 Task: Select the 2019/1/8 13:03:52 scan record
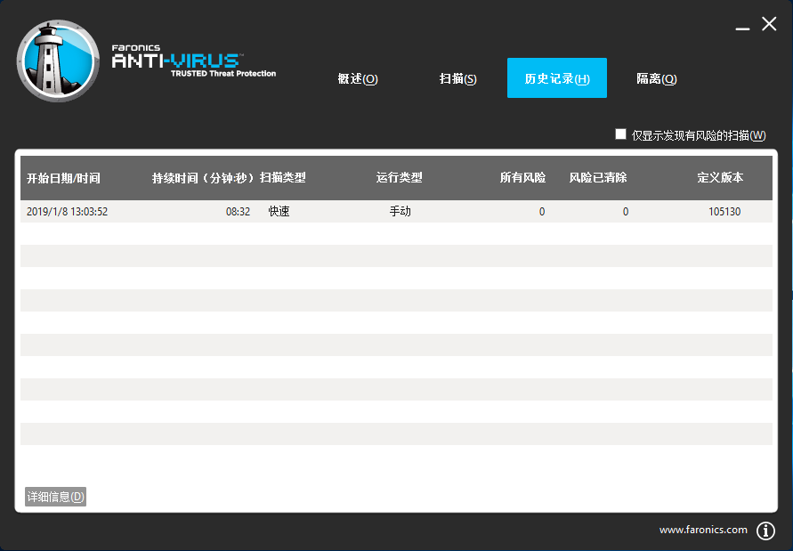(x=68, y=212)
